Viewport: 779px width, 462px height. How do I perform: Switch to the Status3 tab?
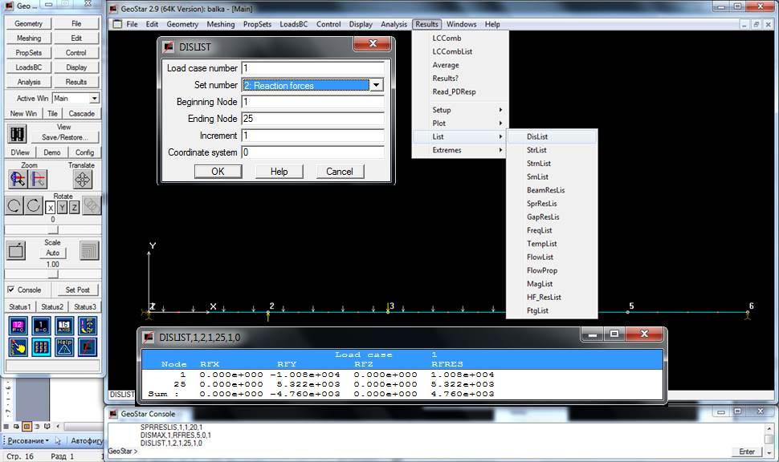tap(85, 306)
